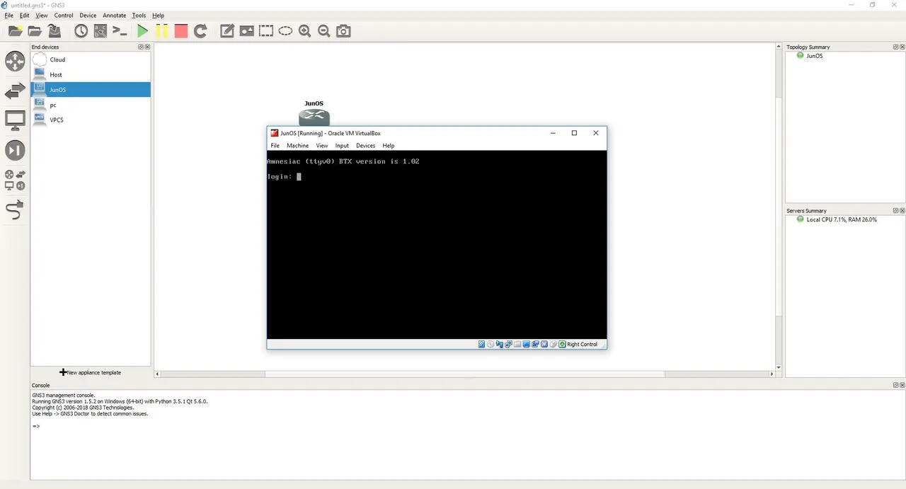The image size is (906, 489).
Task: Open VirtualBox Devices menu
Action: 365,146
